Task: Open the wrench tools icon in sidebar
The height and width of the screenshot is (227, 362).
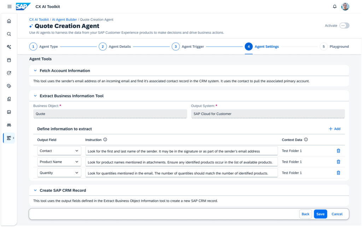Action: 9,47
